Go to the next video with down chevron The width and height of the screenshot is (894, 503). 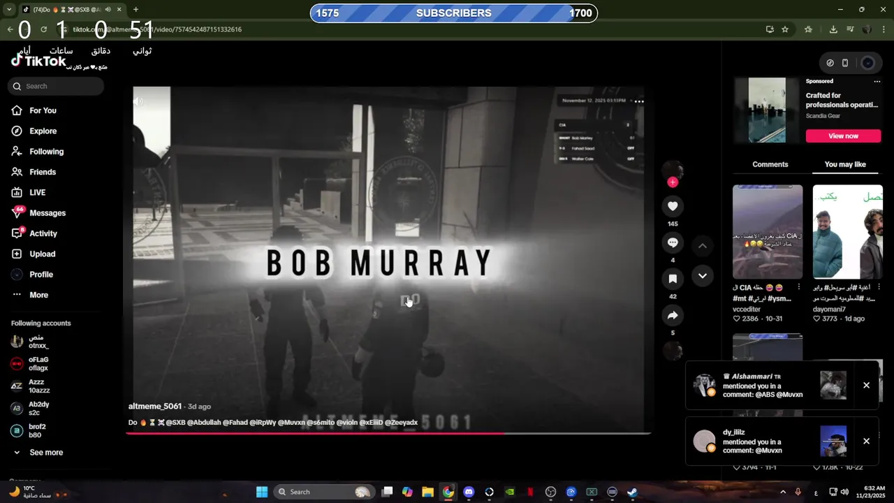click(703, 276)
